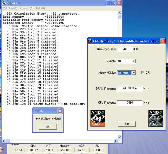Select the 183 MHz combo box value
Screen dimensions: 168x154
pos(124,73)
